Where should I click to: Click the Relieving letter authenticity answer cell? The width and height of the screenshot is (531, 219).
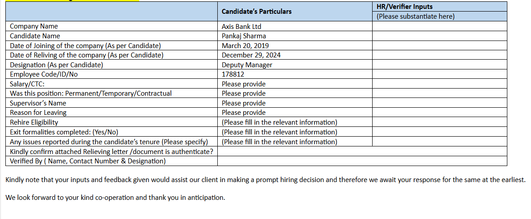coord(362,151)
